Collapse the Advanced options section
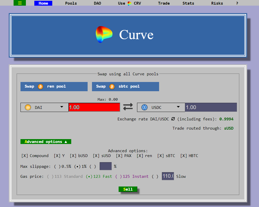 [46, 142]
